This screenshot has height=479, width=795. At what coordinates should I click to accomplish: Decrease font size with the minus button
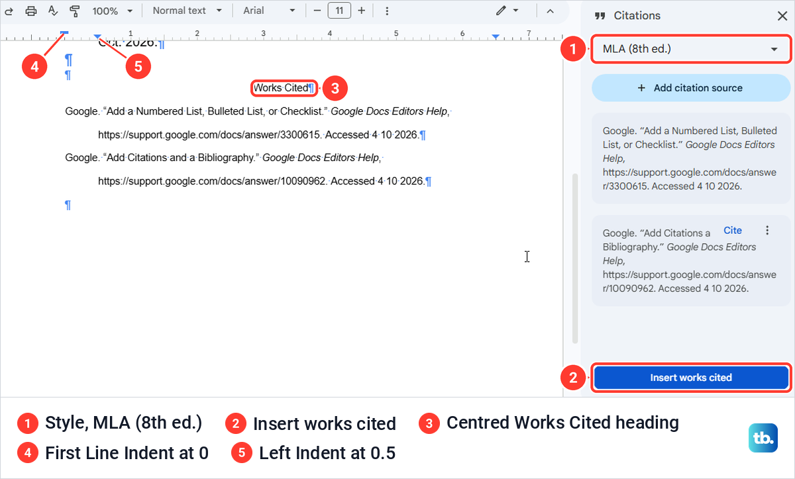(317, 11)
